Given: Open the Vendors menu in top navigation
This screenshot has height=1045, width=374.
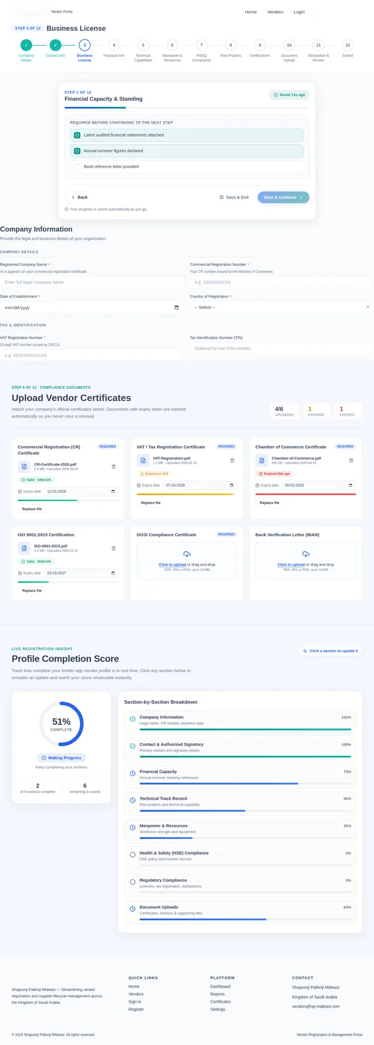Looking at the screenshot, I should tap(275, 12).
